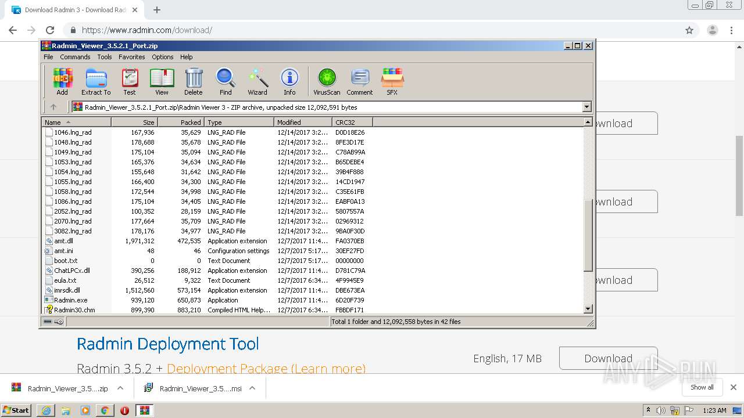Viewport: 744px width, 418px height.
Task: Bookmark this page with star icon
Action: click(689, 30)
